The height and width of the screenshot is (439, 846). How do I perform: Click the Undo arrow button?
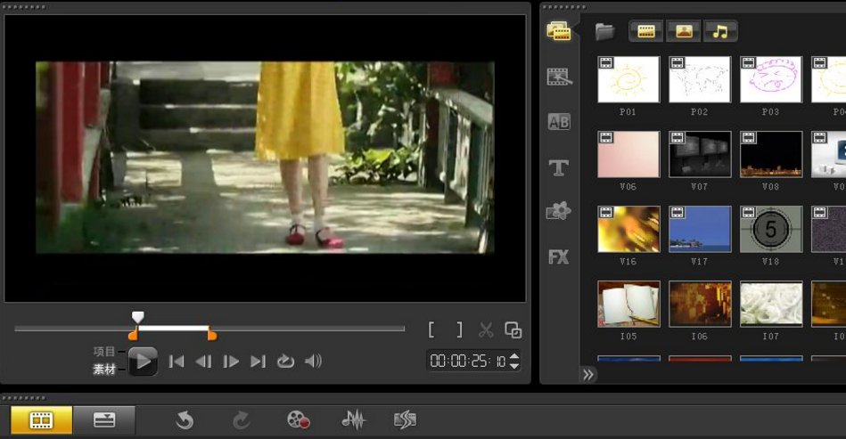185,420
